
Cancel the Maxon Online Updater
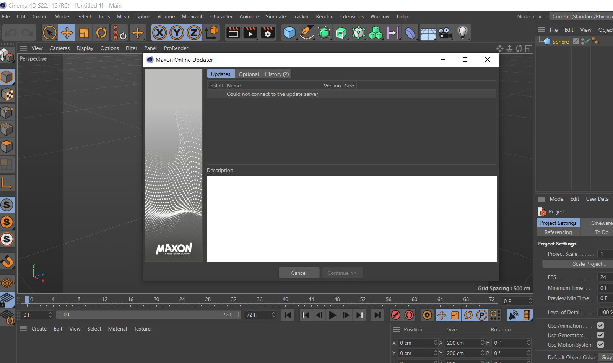point(299,273)
